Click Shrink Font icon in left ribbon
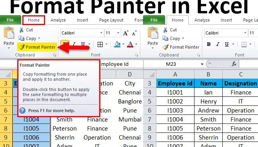Viewport: 258px width, 147px height. (134, 33)
